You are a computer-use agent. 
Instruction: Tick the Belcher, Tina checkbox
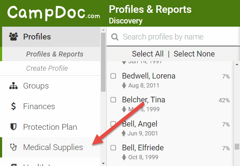pos(113,100)
